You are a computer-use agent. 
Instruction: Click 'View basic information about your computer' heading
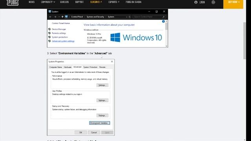[x=109, y=25]
